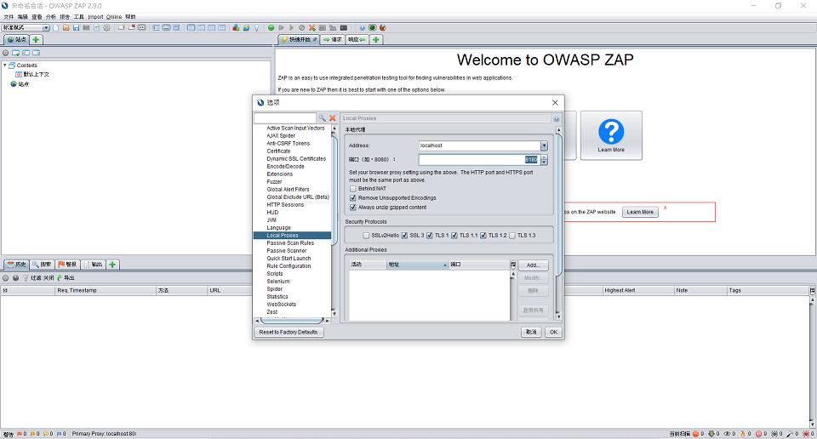
Task: Uncheck Always unzip gzipped content
Action: pyautogui.click(x=352, y=208)
